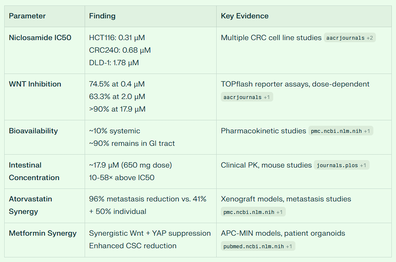Select the Atorvastatin Synergy row label

pyautogui.click(x=31, y=205)
